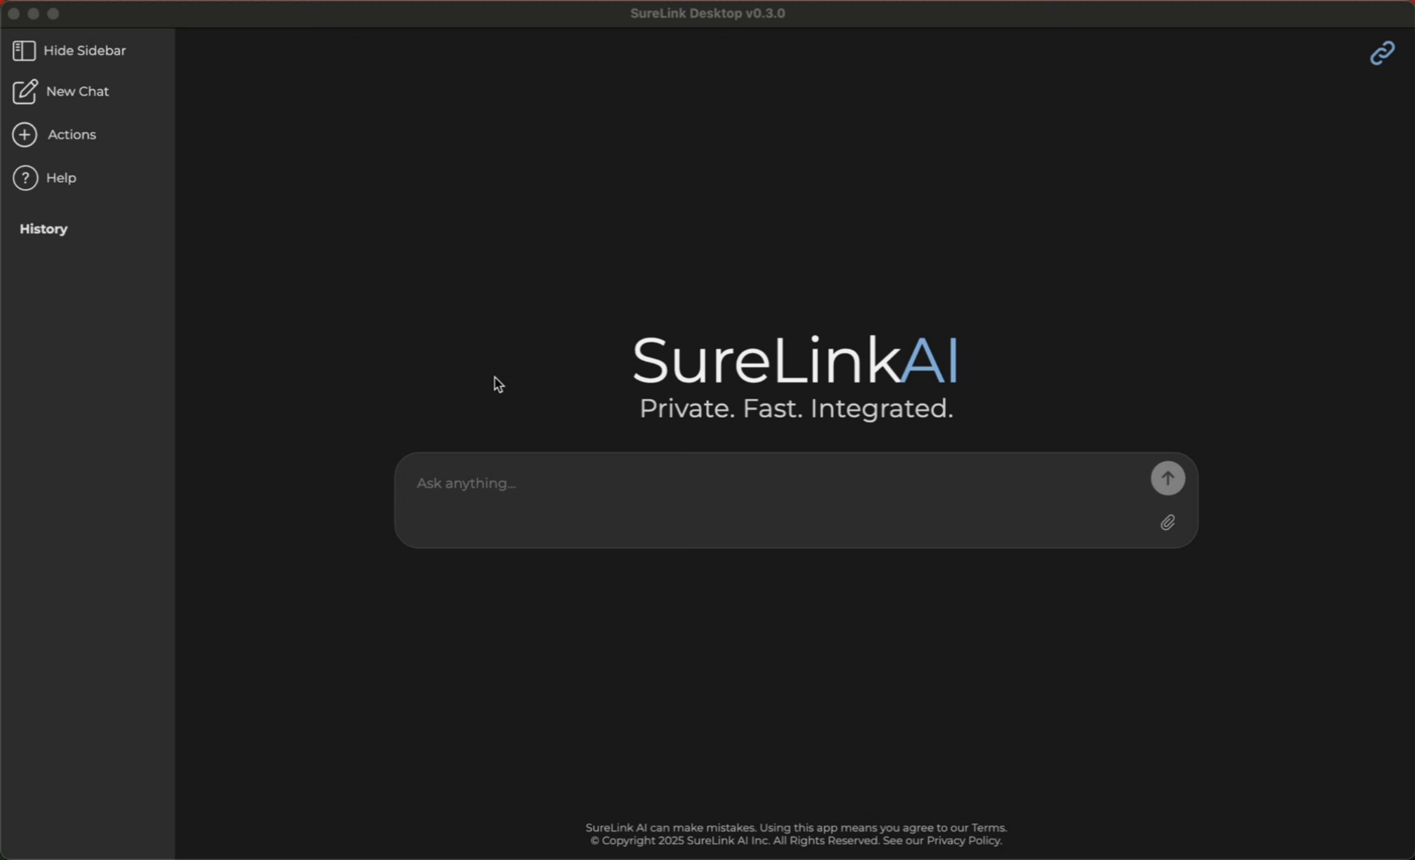The height and width of the screenshot is (860, 1415).
Task: Click the 'Private. Fast. Integrated.' tagline
Action: pyautogui.click(x=796, y=408)
